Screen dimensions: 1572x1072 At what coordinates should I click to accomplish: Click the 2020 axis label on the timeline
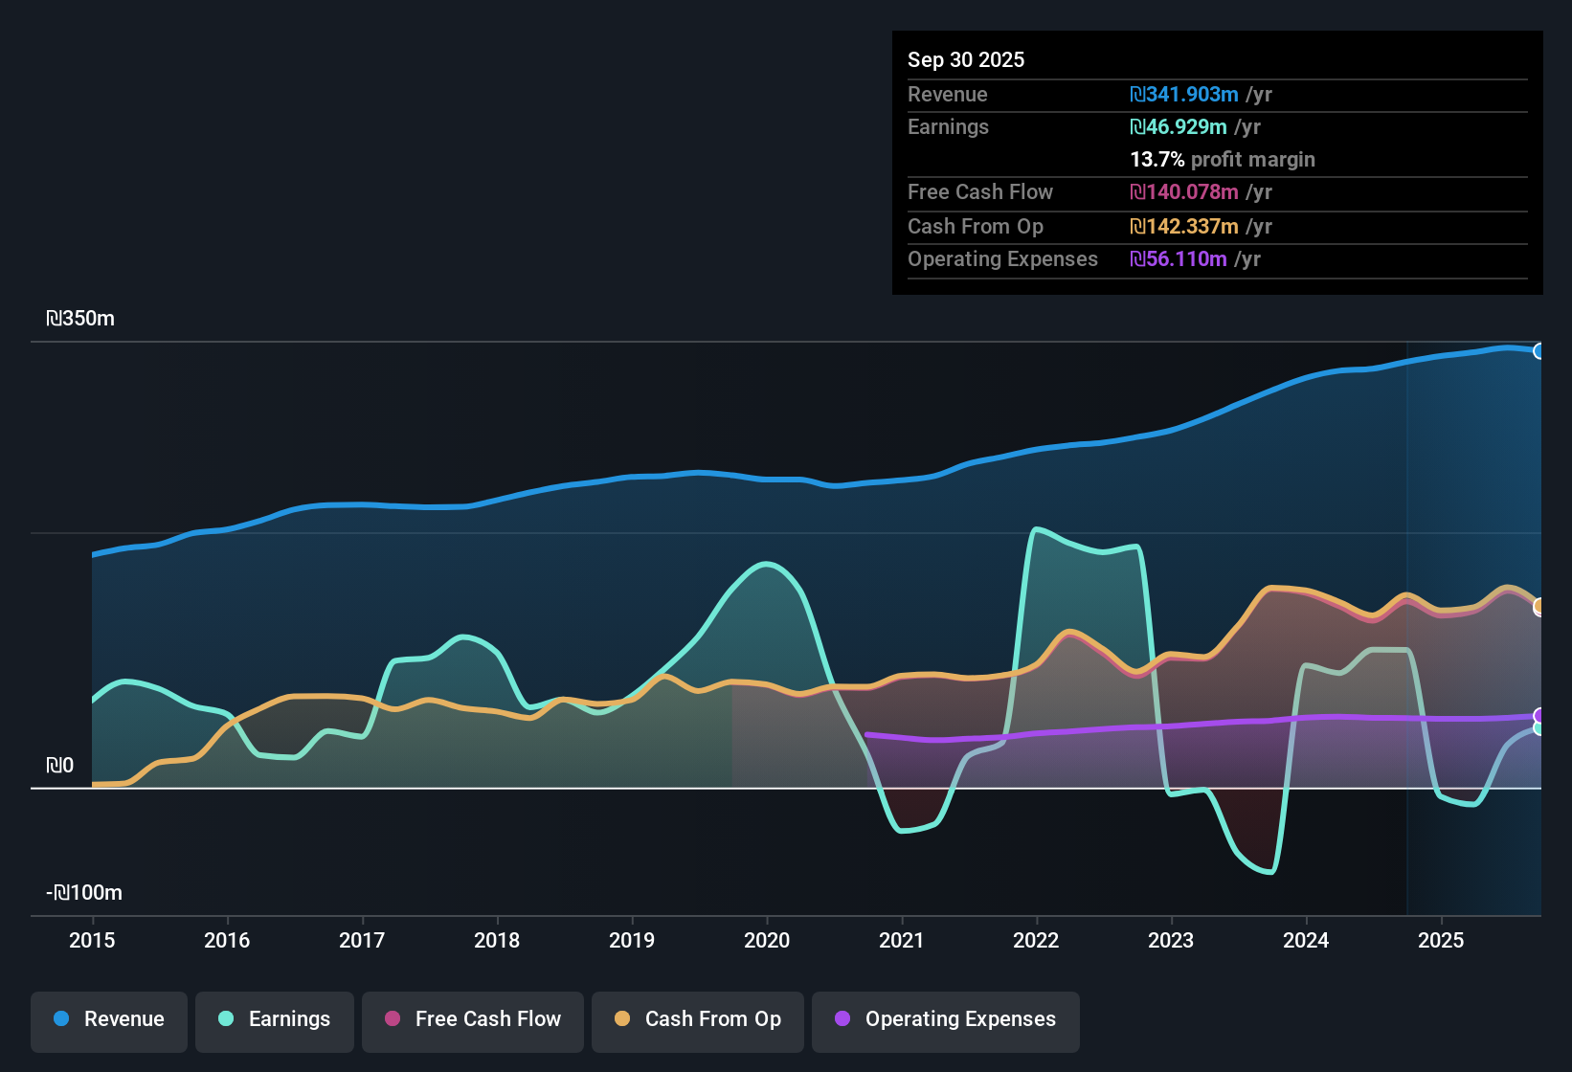[x=767, y=941]
